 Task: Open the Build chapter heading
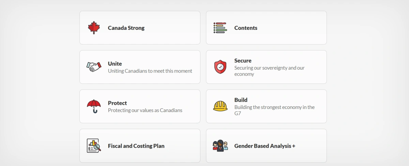click(241, 100)
